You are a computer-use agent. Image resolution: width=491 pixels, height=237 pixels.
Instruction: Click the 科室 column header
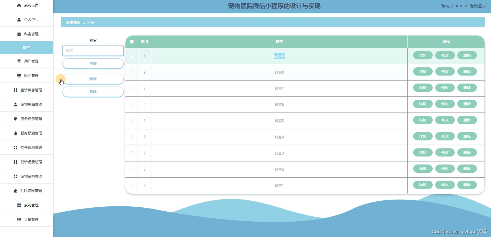279,42
